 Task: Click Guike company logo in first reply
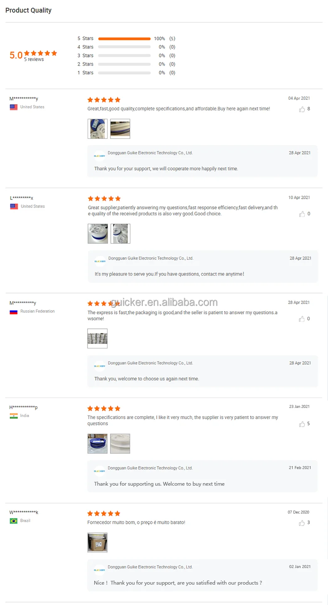pyautogui.click(x=100, y=156)
